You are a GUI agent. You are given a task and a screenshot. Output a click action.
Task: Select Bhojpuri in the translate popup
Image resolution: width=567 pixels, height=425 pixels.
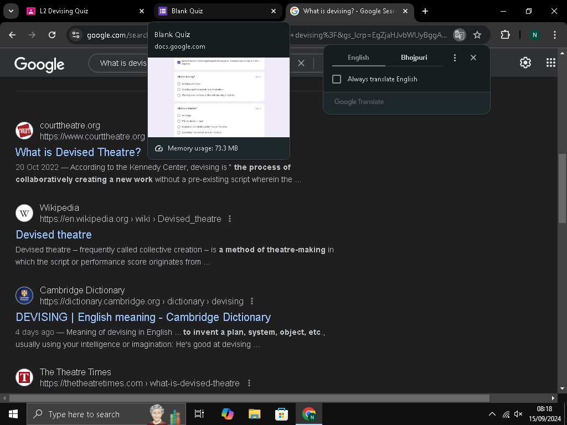tap(414, 58)
